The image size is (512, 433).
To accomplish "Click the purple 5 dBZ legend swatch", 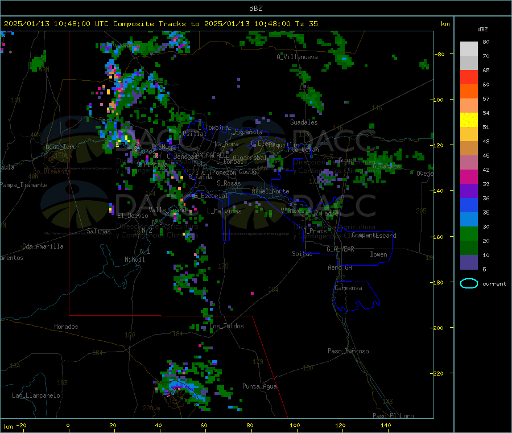I will click(x=469, y=262).
